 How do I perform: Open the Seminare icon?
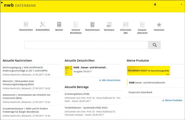(x=109, y=25)
